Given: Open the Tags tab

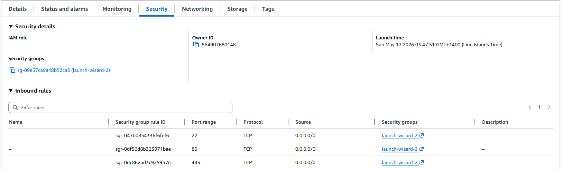Looking at the screenshot, I should 268,9.
